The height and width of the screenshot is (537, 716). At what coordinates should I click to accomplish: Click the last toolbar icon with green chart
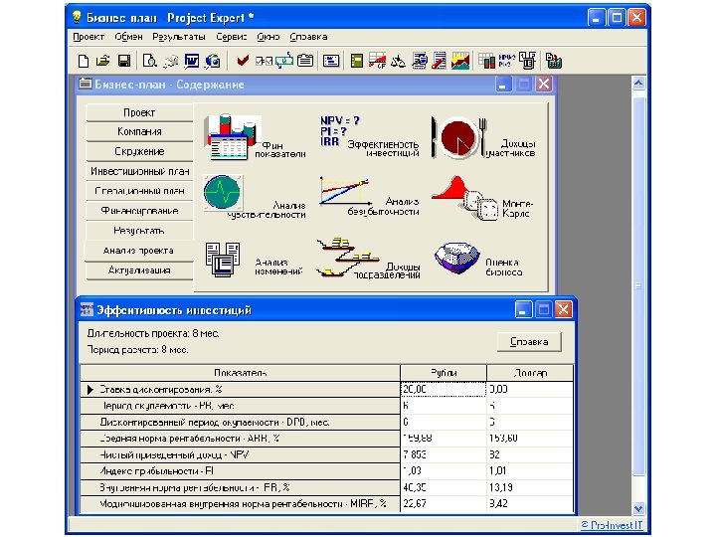(553, 61)
